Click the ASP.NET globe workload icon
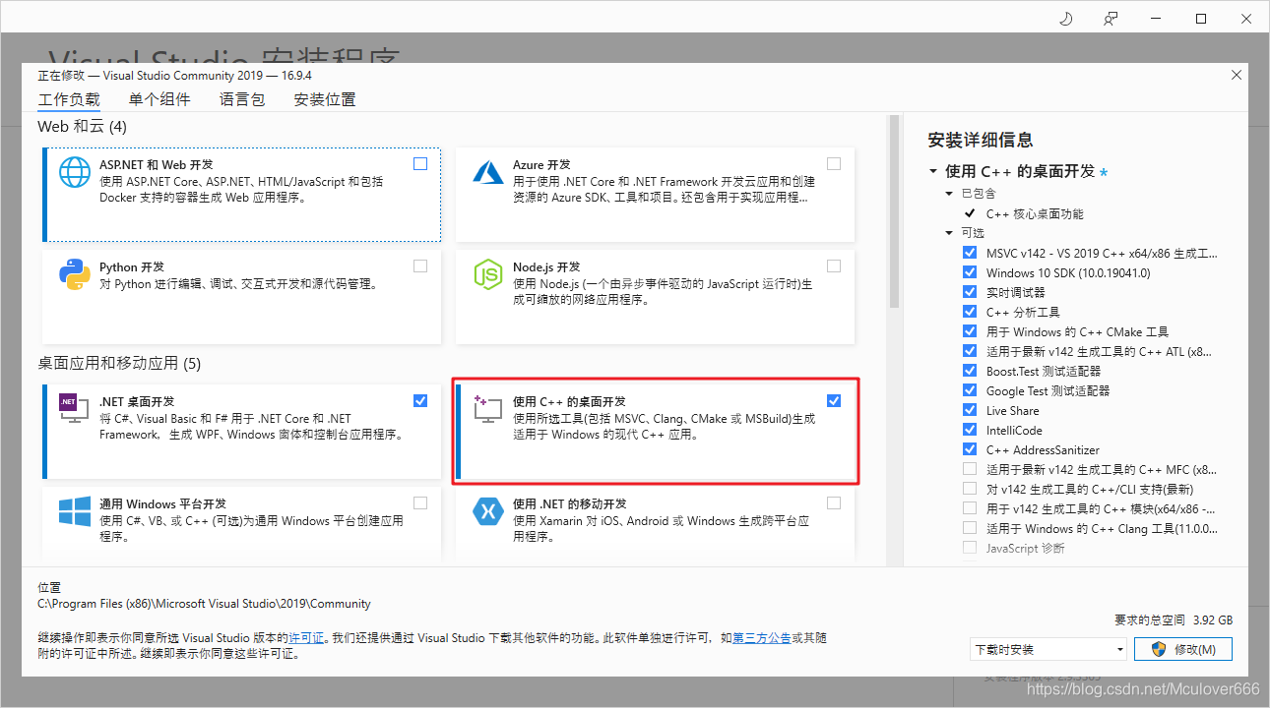Screen dimensions: 1270x708 pos(75,172)
